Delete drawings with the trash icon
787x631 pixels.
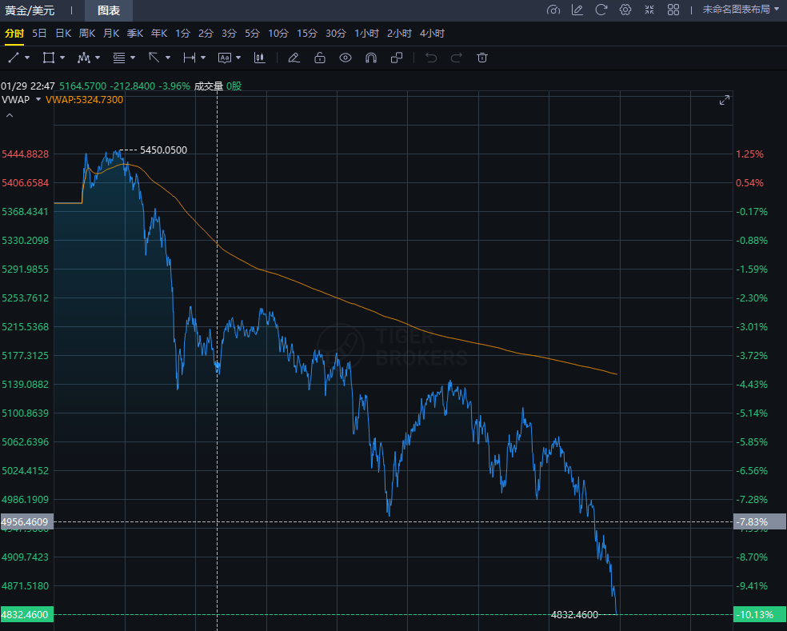pos(481,58)
